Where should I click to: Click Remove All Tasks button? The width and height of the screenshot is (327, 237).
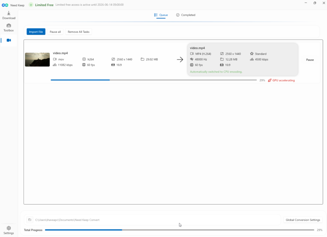[x=79, y=32]
